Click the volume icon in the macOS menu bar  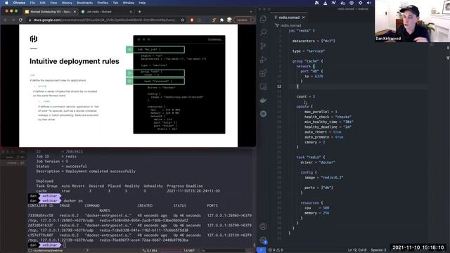pos(368,3)
